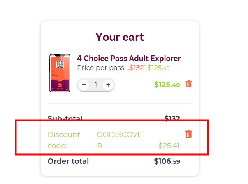
Task: Select the Sub-total label
Action: 65,118
